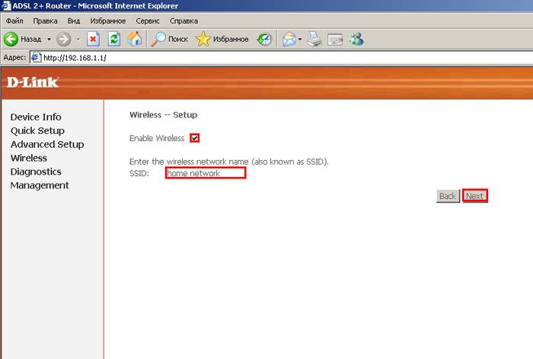Open the Messenger icon in toolbar
533x359 pixels.
[x=356, y=38]
